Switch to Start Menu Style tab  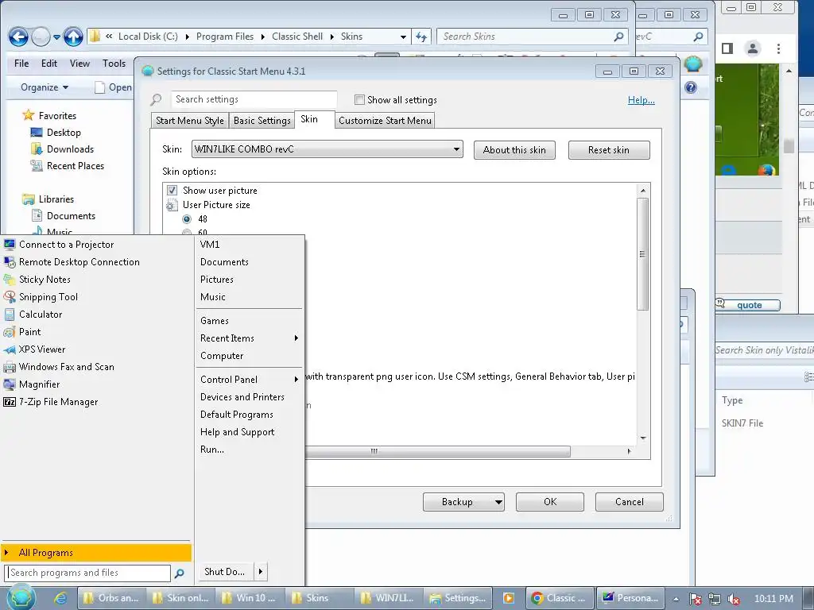(189, 121)
